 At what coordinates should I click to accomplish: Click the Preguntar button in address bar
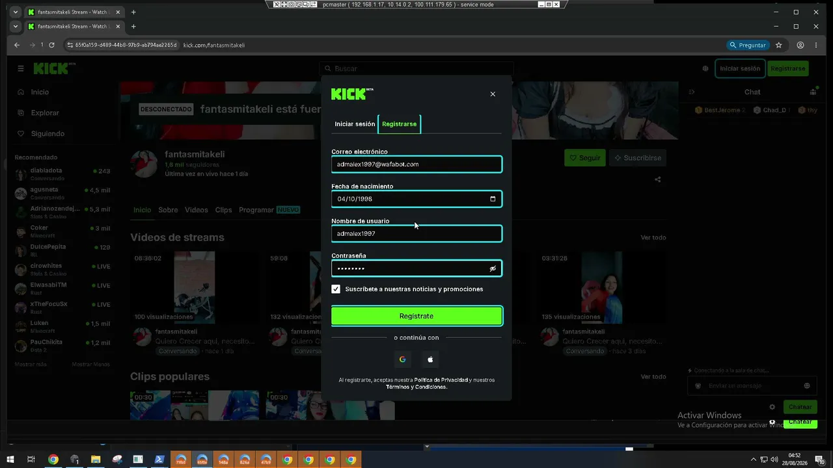[x=748, y=45]
